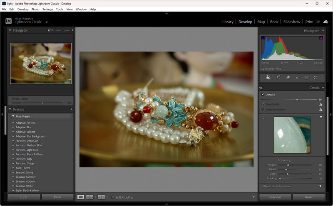333x206 pixels.
Task: Choose the Red Eye correction tool
Action: [x=298, y=77]
